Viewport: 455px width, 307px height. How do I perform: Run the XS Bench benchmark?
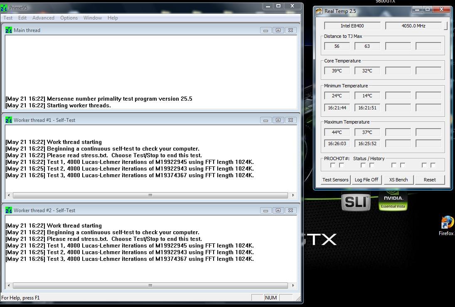coord(398,180)
